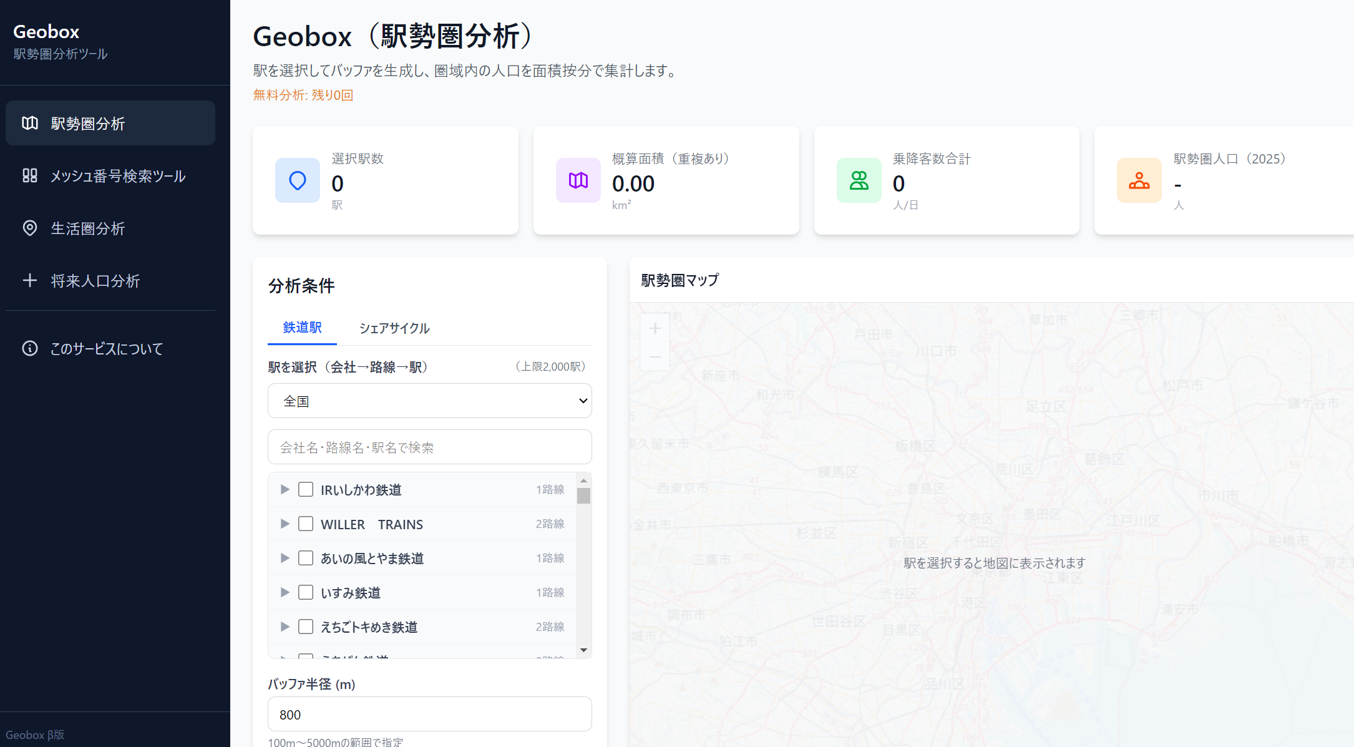Click the location pin icon for 生活圏分析
Image resolution: width=1354 pixels, height=747 pixels.
tap(30, 228)
